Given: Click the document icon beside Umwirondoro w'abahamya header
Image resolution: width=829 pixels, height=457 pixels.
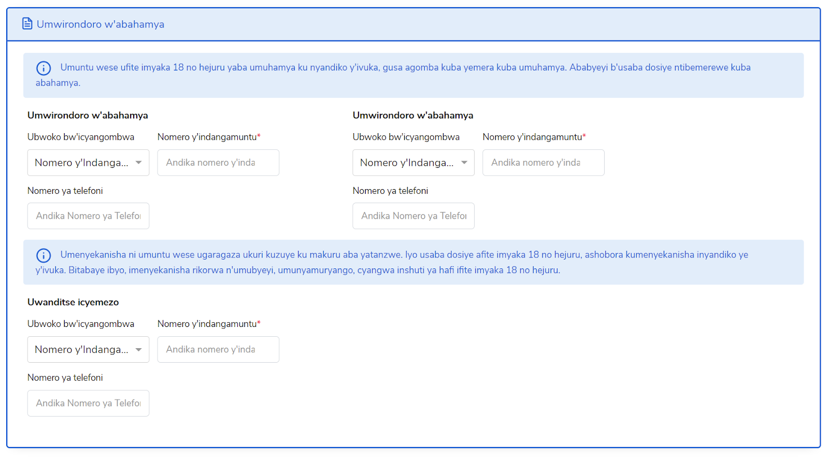Looking at the screenshot, I should (27, 24).
